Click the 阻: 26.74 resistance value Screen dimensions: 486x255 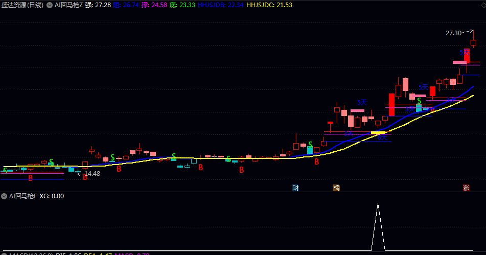point(126,5)
